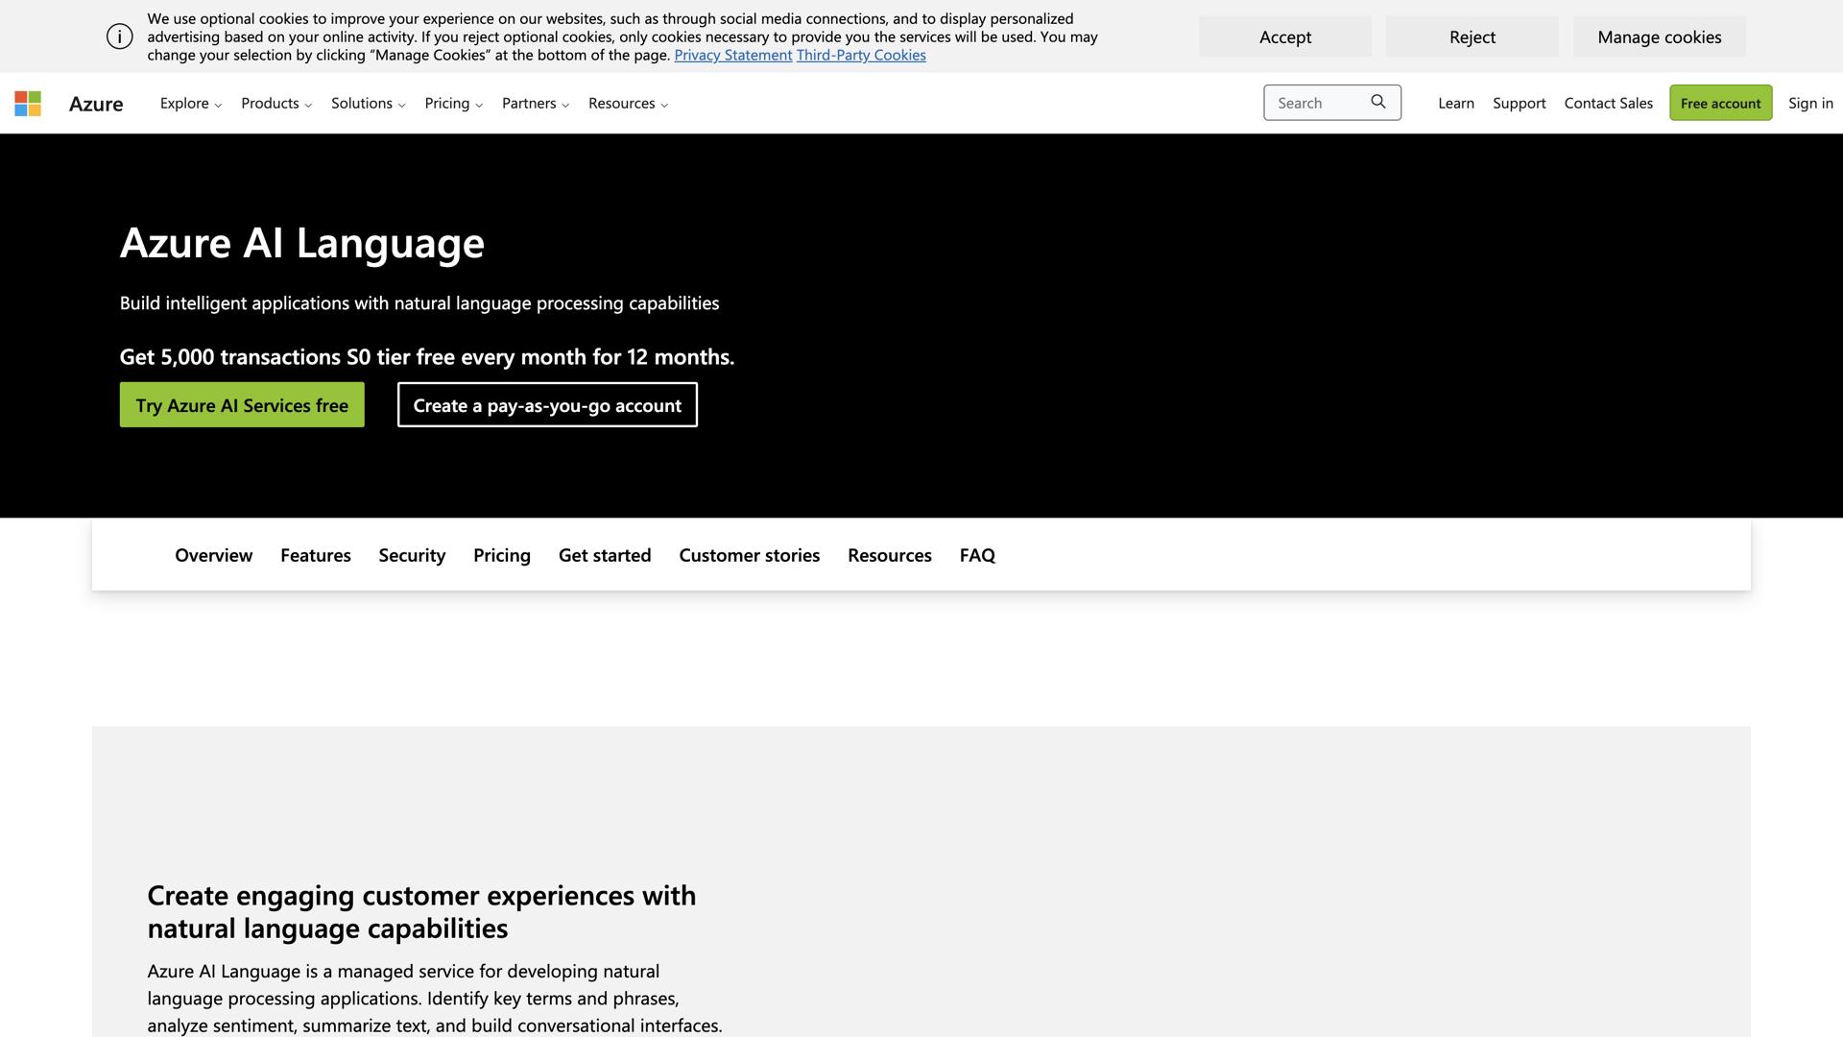Image resolution: width=1843 pixels, height=1037 pixels.
Task: Click Try Azure AI Services free
Action: click(242, 404)
